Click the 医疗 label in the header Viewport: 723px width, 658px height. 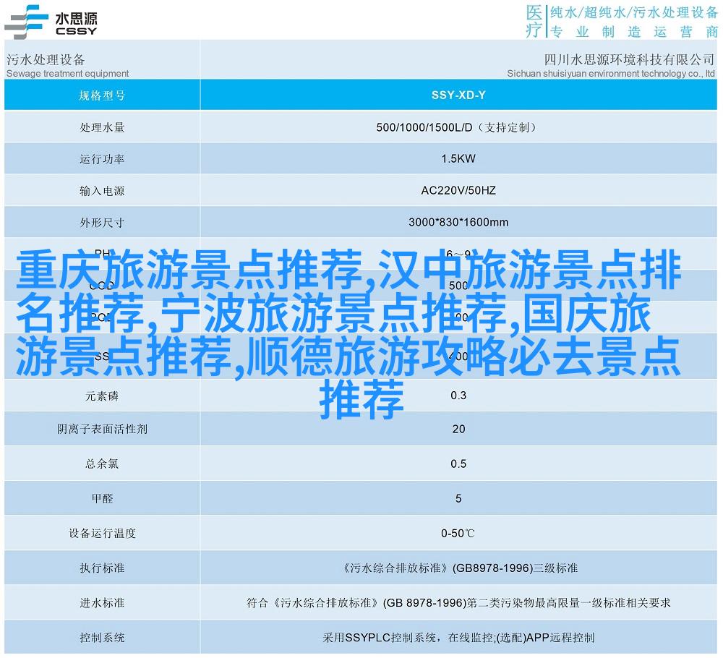click(x=534, y=21)
